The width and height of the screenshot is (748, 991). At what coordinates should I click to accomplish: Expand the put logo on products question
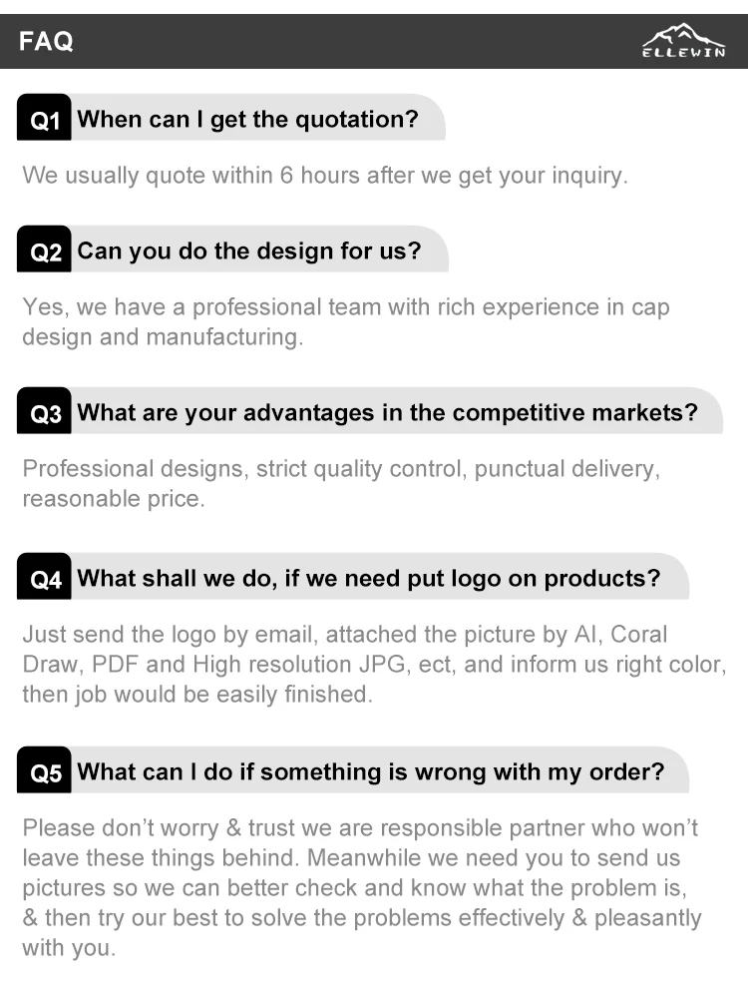click(368, 578)
